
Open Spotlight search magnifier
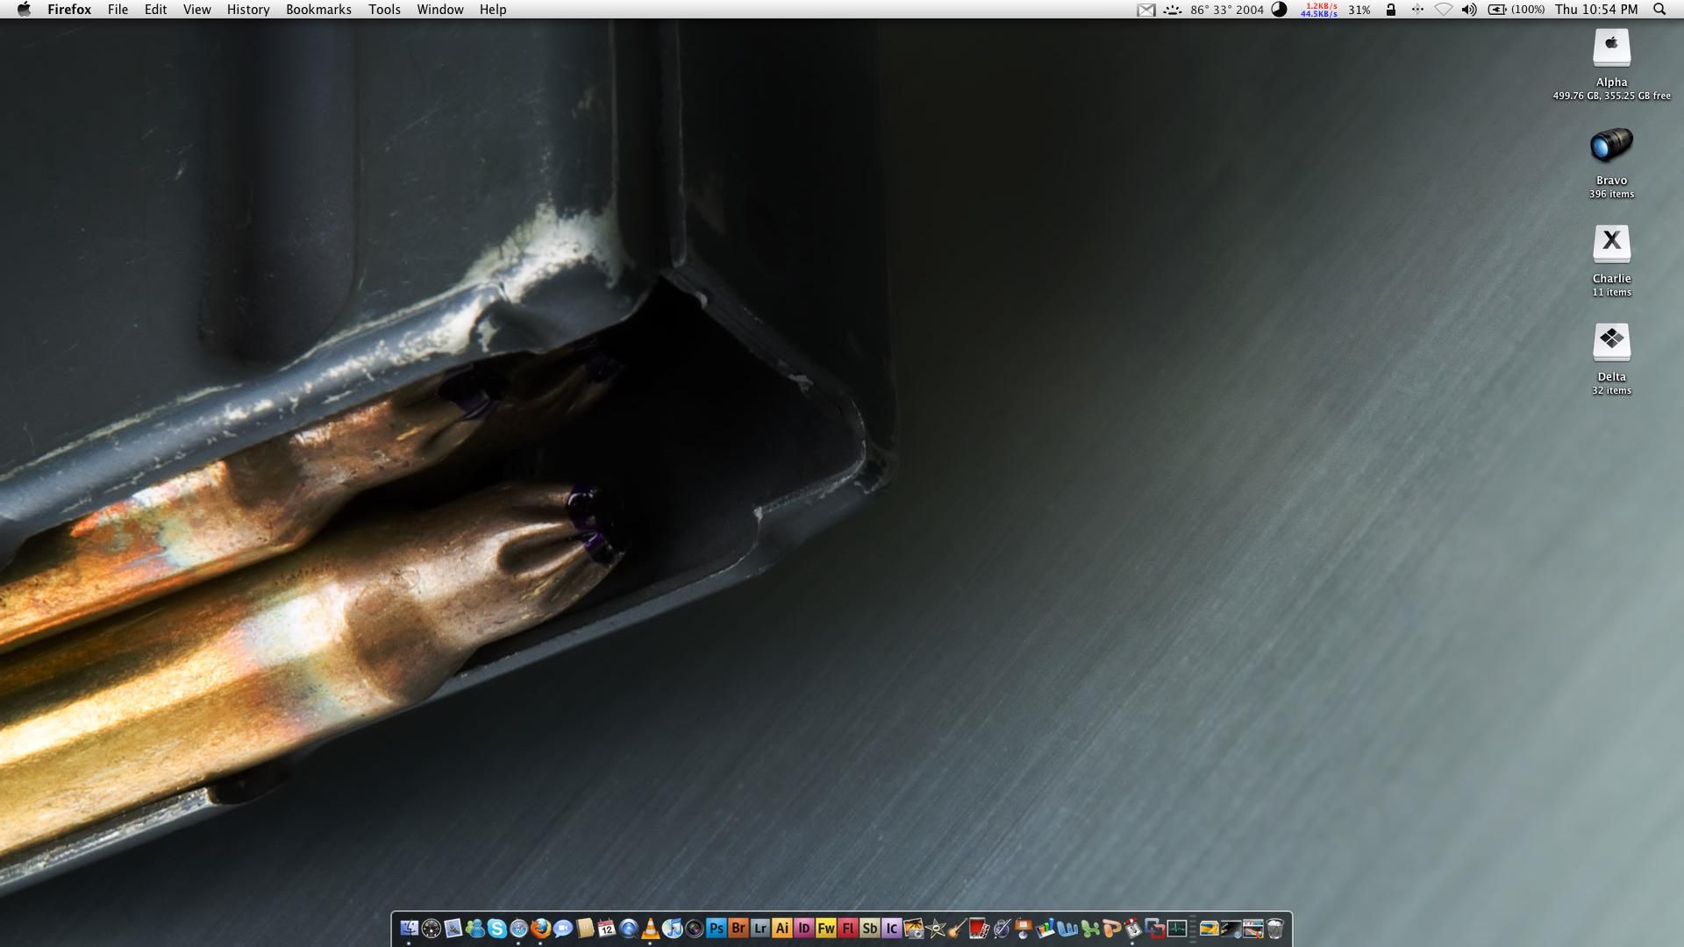[x=1659, y=10]
